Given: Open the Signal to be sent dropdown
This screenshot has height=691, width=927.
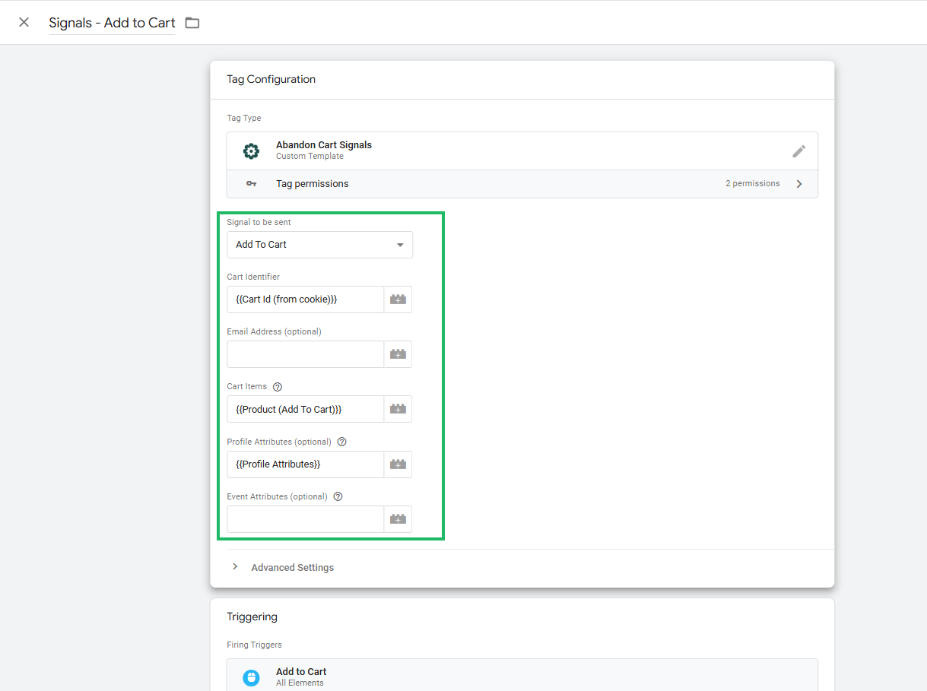Looking at the screenshot, I should pyautogui.click(x=319, y=245).
